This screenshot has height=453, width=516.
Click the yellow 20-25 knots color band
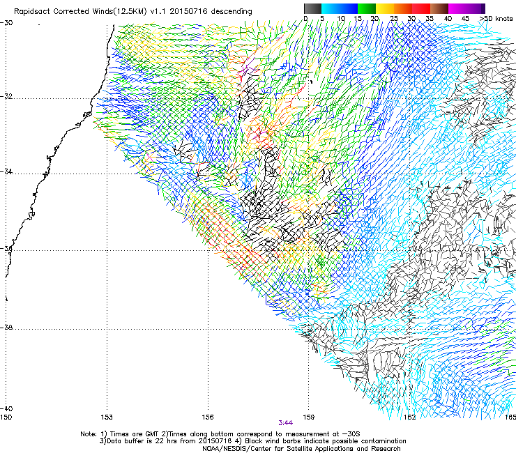[x=385, y=8]
